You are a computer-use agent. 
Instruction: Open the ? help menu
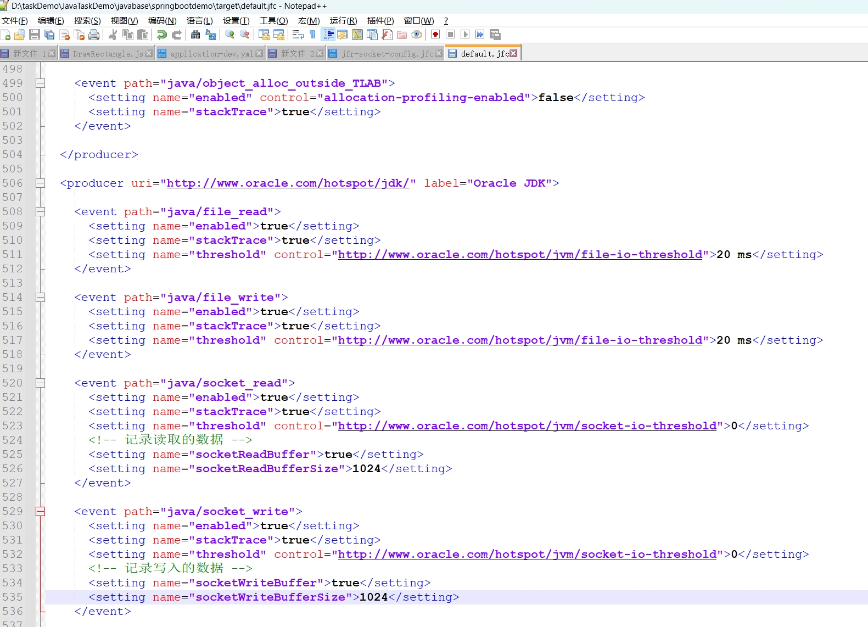pyautogui.click(x=446, y=21)
